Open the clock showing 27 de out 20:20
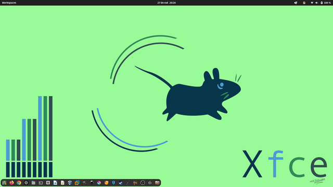 166,3
